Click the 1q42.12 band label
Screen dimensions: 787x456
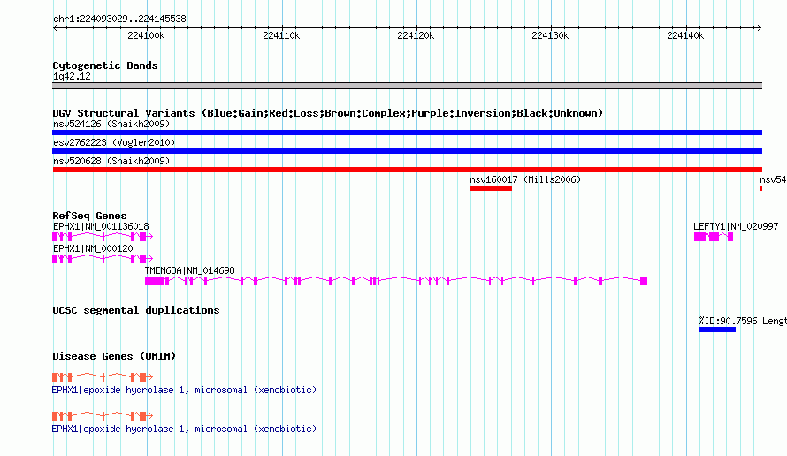72,77
